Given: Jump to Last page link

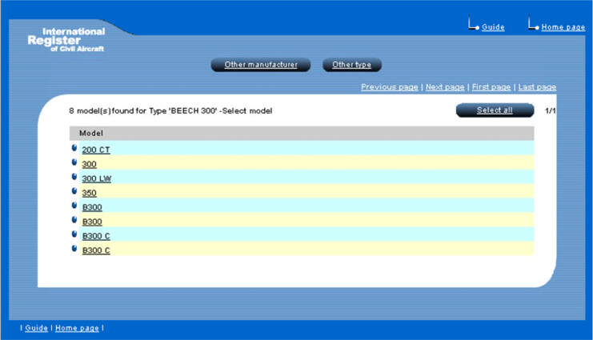Looking at the screenshot, I should 537,87.
